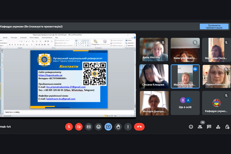Click zoom in plus button
The width and height of the screenshot is (231, 154).
[x=132, y=116]
